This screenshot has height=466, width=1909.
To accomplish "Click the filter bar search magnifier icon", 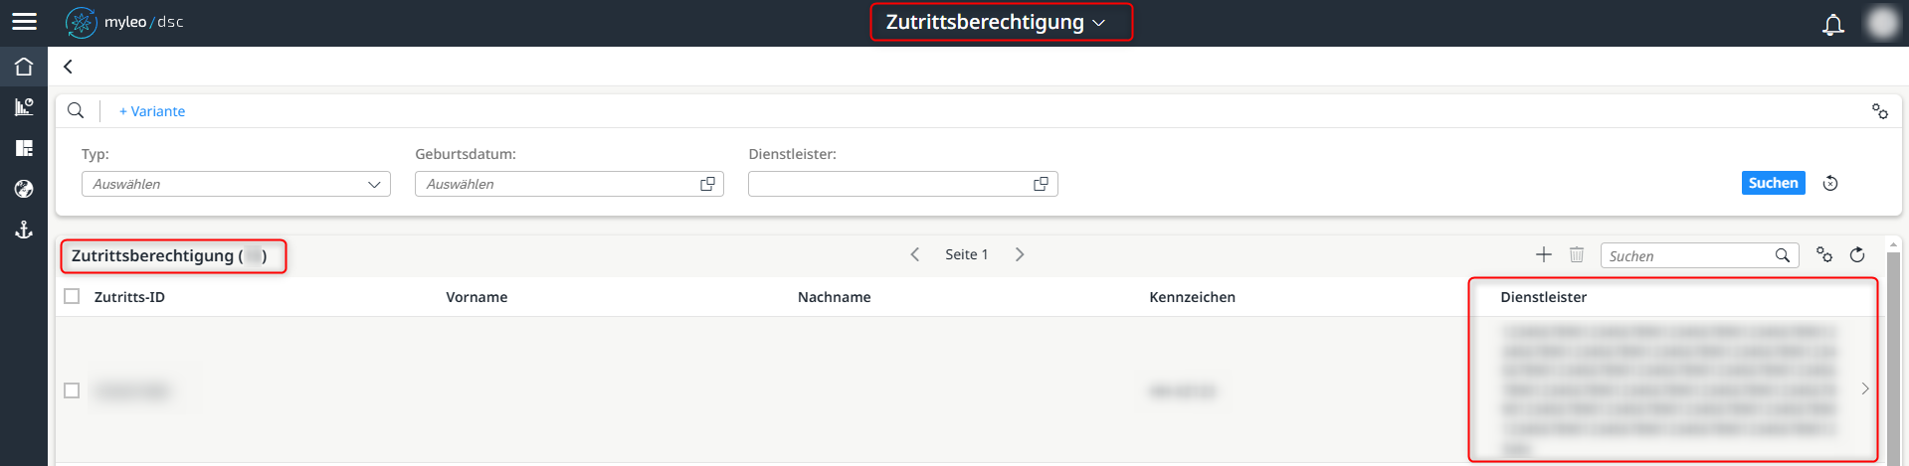I will click(x=76, y=110).
